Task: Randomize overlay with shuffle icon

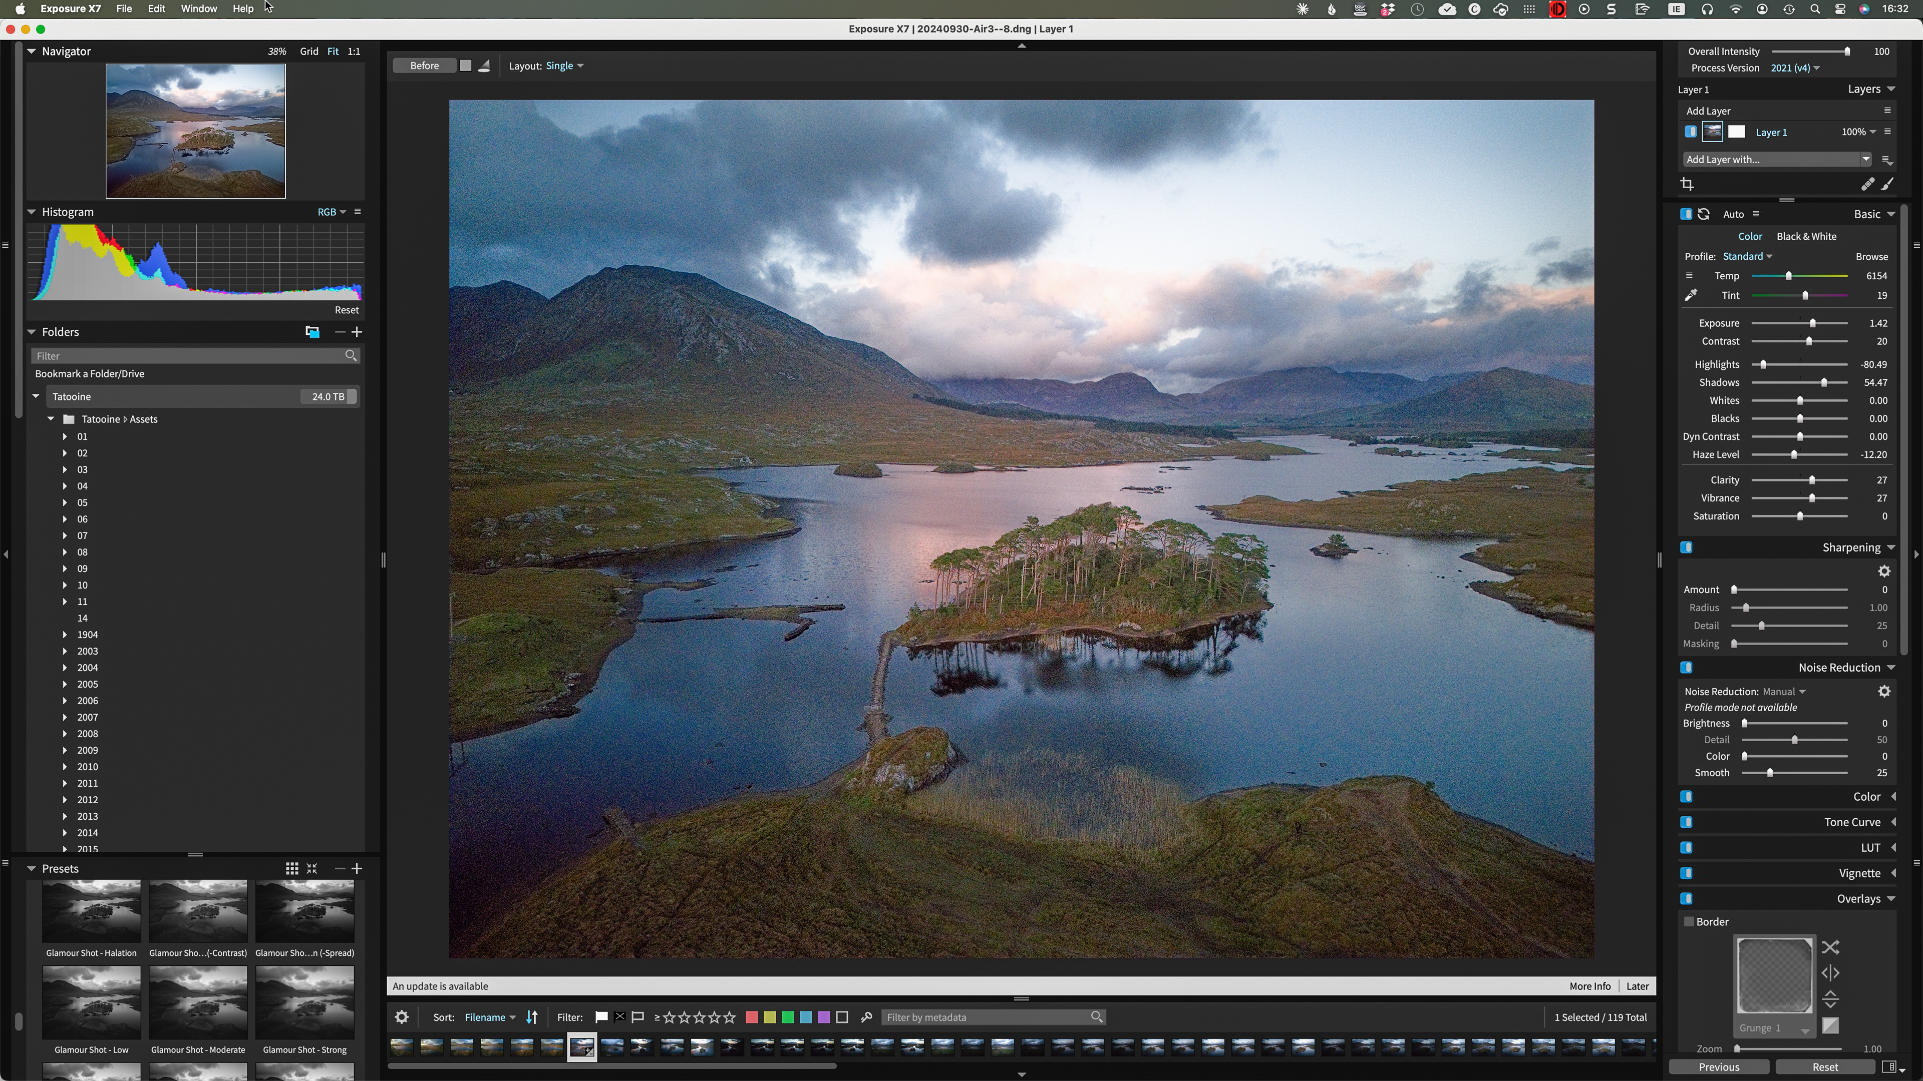Action: click(x=1830, y=947)
